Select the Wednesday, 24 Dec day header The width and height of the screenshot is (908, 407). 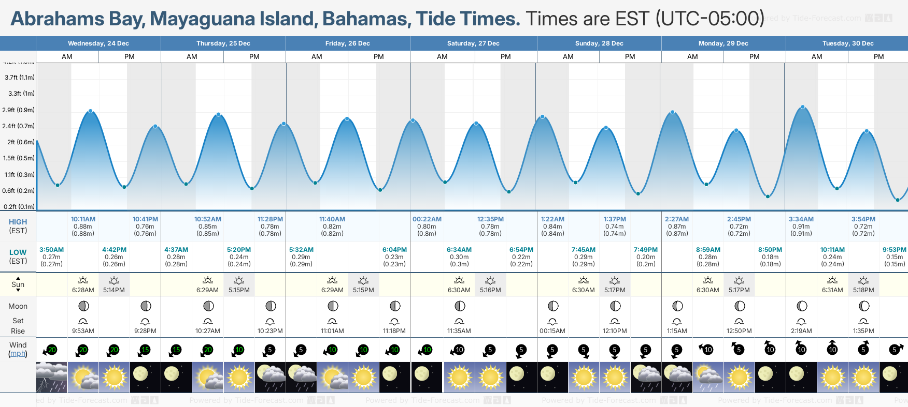98,43
